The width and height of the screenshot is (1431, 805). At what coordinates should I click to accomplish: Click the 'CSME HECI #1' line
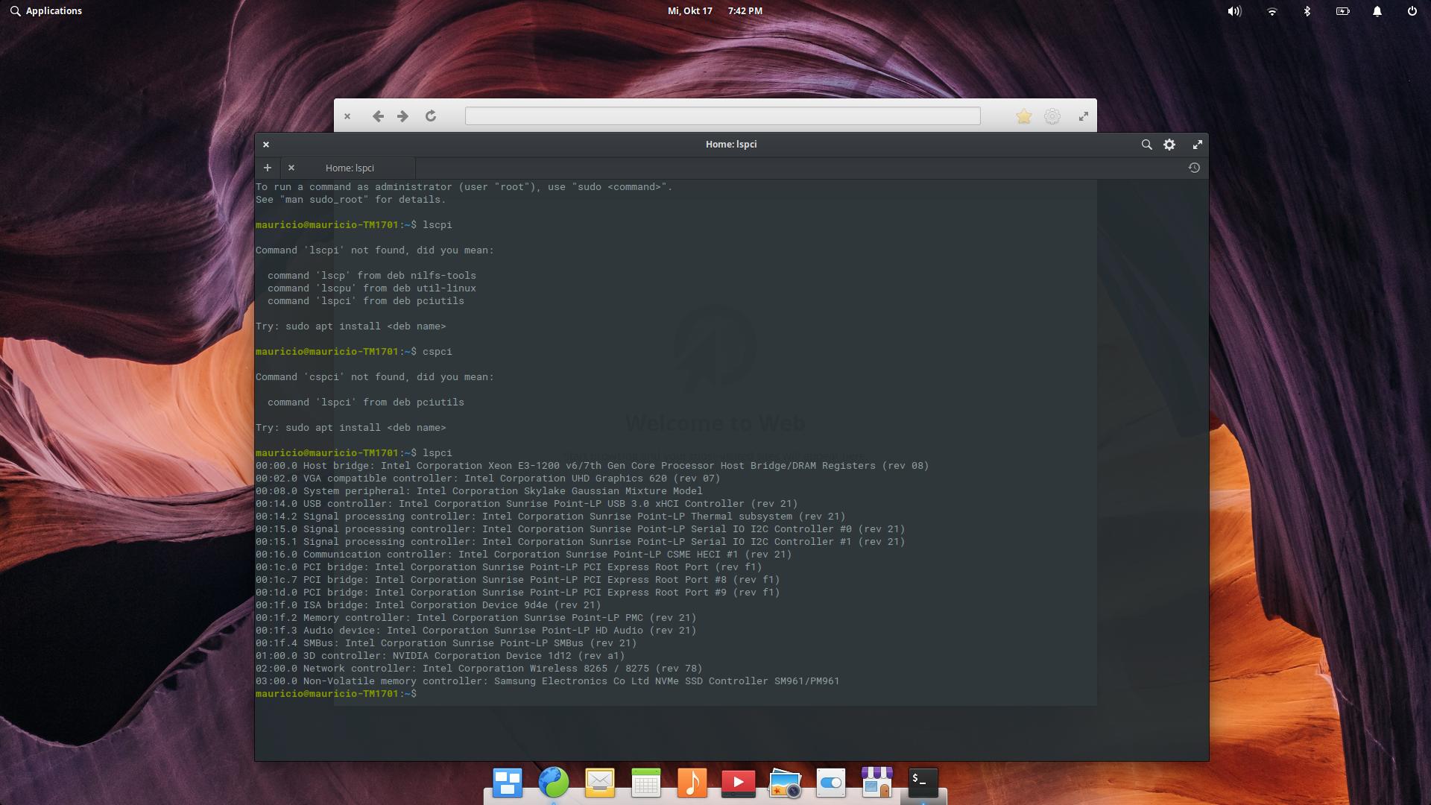tap(524, 555)
